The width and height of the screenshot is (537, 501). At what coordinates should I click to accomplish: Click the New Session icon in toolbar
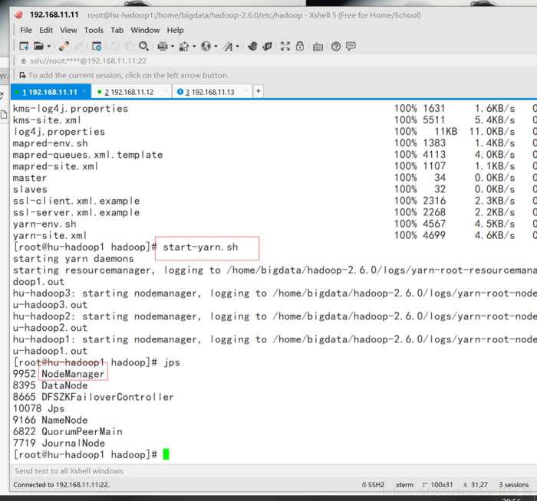coord(25,46)
